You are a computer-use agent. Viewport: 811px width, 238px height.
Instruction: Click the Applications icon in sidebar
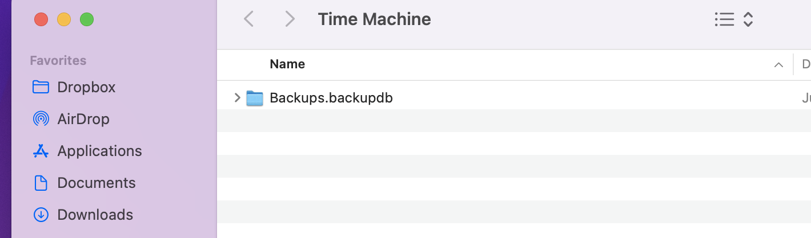tap(41, 151)
